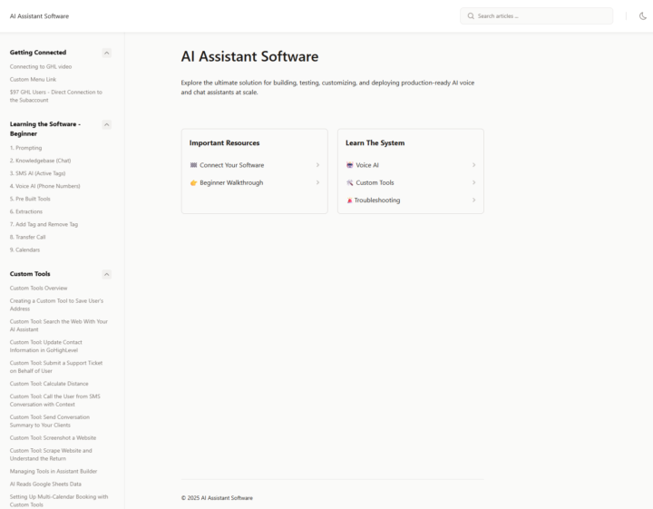Click chevron next to Connect Your Software
Image resolution: width=653 pixels, height=509 pixels.
click(317, 165)
